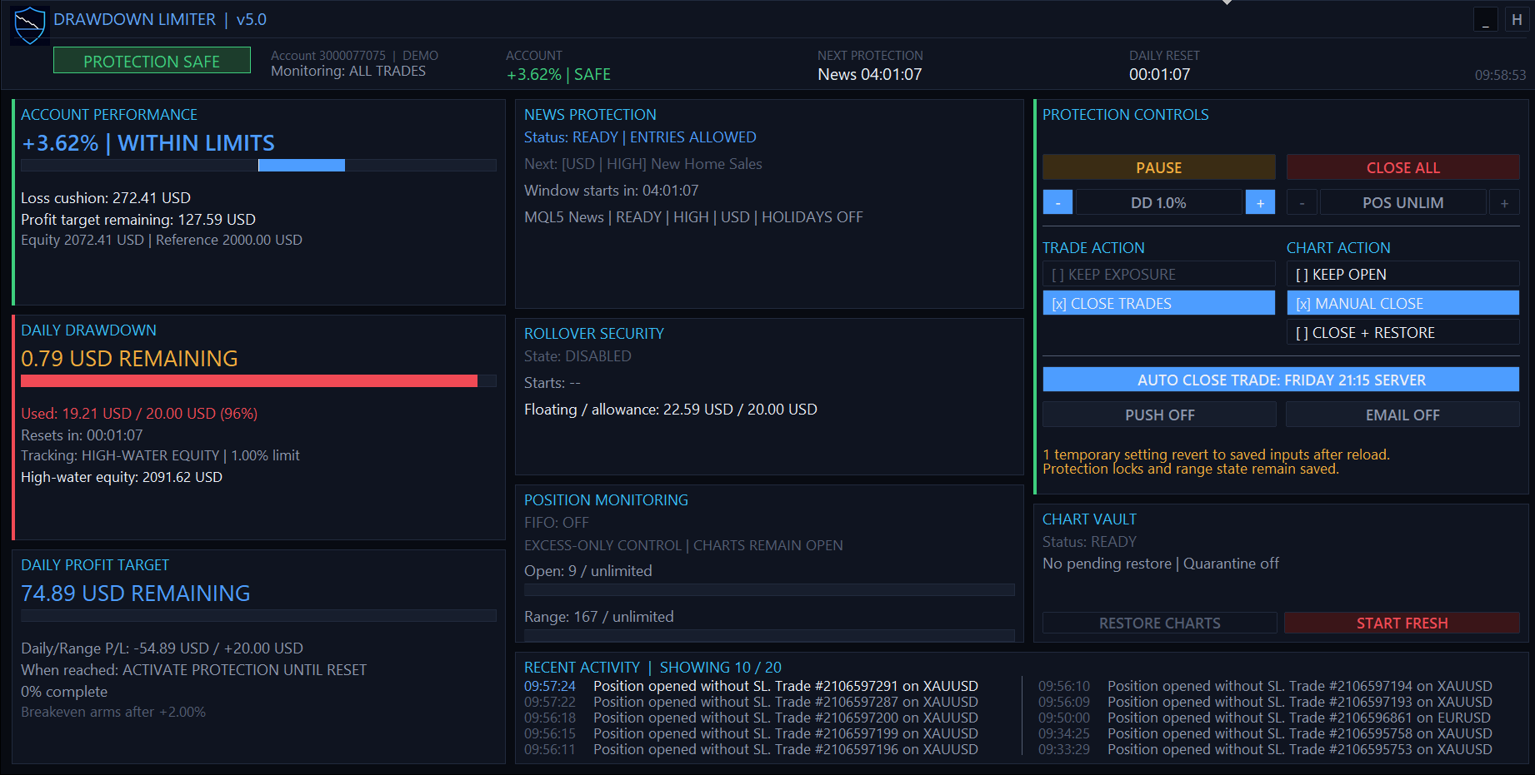Toggle the CLOSE TRADES trade action
1535x775 pixels.
point(1159,303)
